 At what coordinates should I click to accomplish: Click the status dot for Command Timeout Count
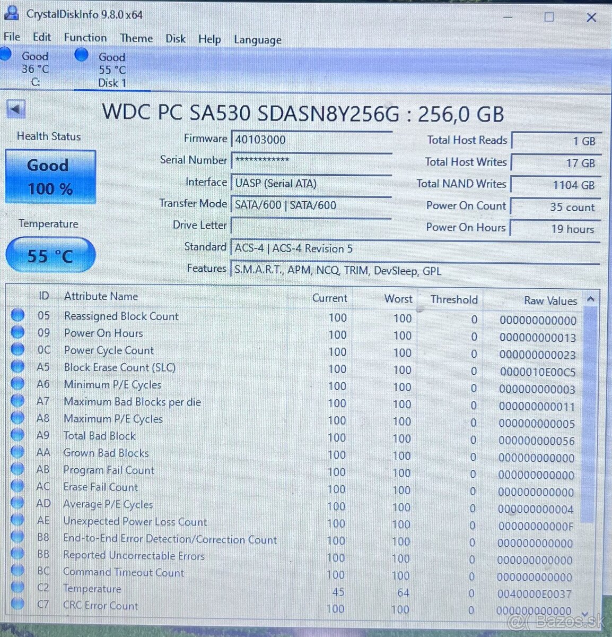click(18, 571)
